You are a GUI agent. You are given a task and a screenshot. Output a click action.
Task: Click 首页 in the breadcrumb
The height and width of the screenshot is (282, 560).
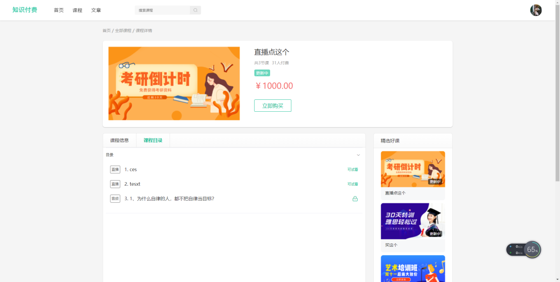click(106, 31)
